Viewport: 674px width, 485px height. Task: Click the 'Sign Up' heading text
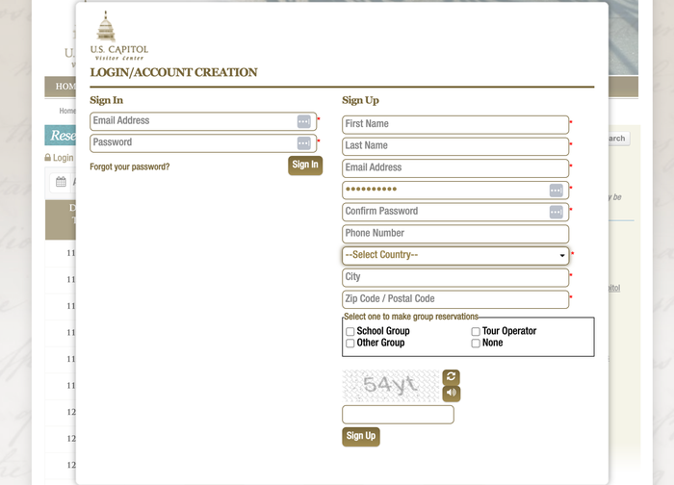coord(360,100)
